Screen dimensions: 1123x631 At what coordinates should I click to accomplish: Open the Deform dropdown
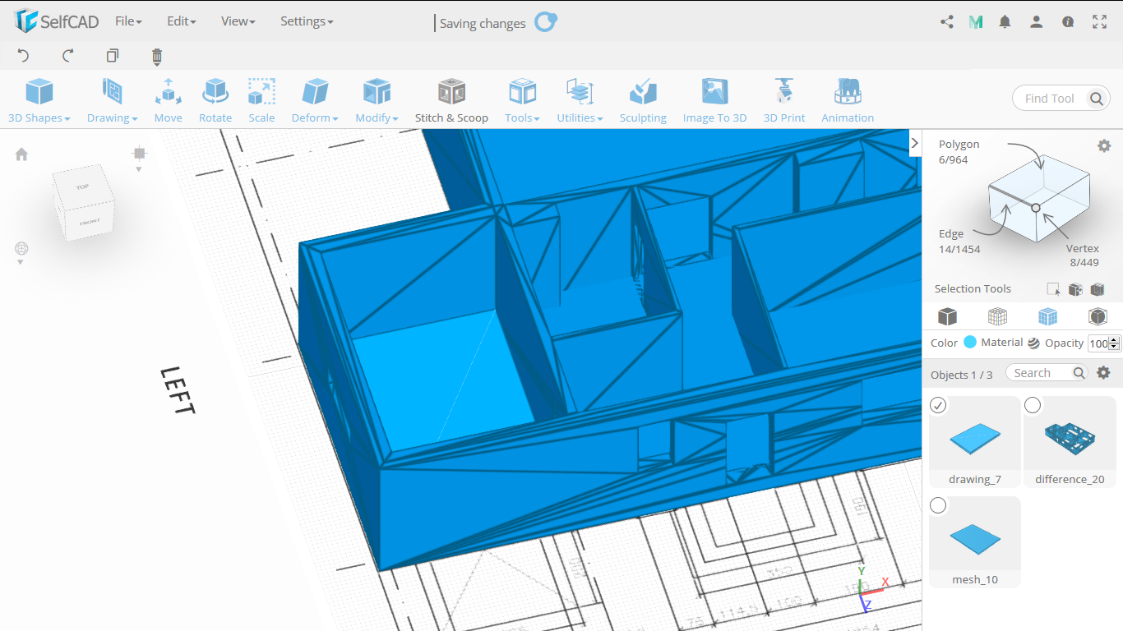pos(315,100)
